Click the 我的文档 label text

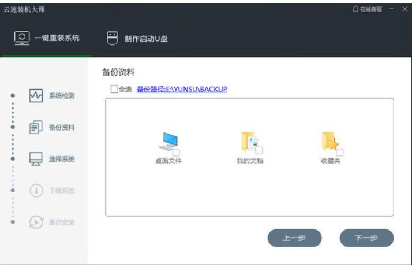250,161
